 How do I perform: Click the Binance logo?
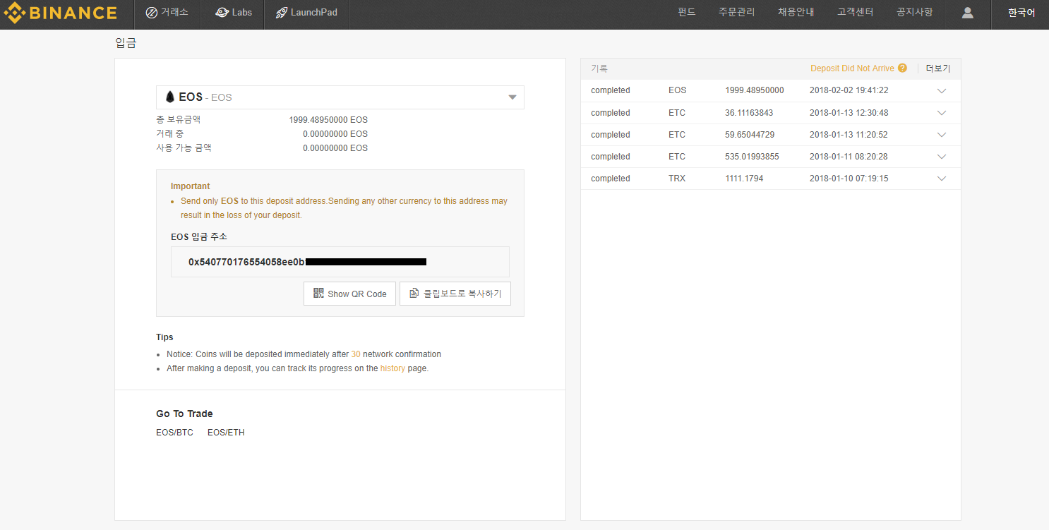pyautogui.click(x=61, y=13)
